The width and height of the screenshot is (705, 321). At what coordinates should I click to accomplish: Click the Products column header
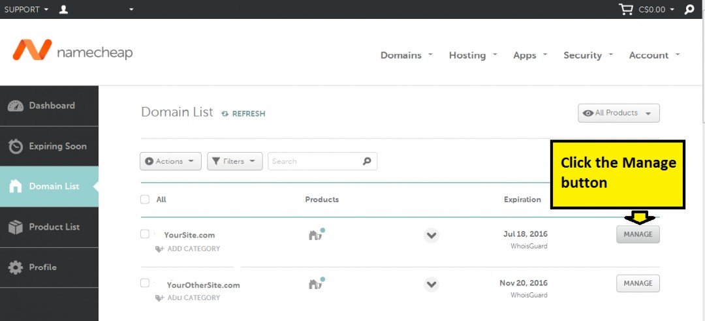pos(322,199)
